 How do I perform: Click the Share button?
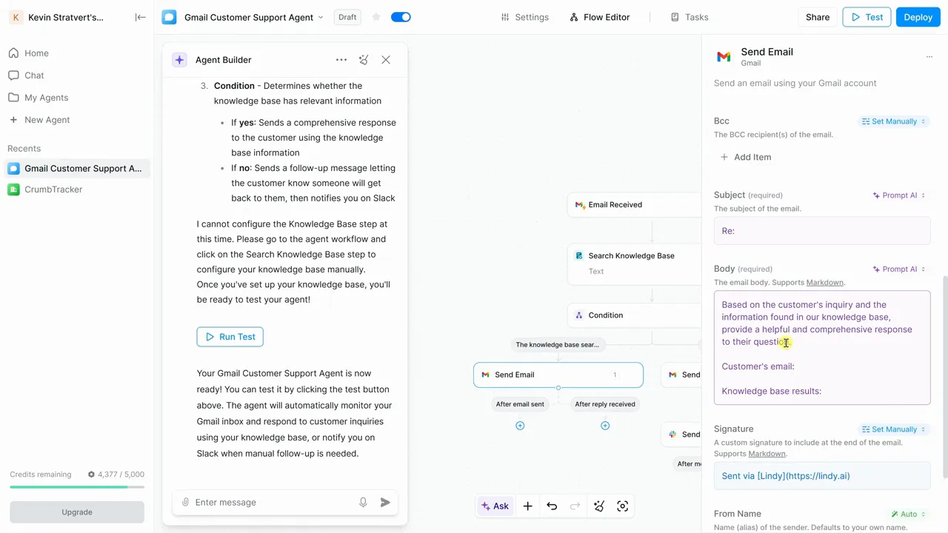point(818,17)
